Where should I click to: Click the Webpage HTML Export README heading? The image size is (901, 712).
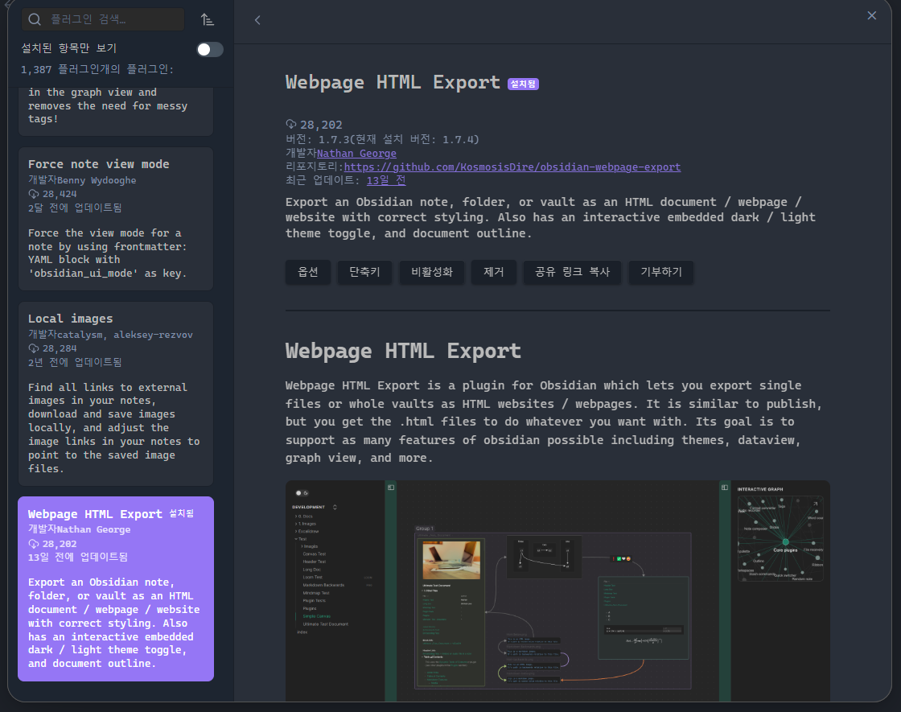click(403, 351)
